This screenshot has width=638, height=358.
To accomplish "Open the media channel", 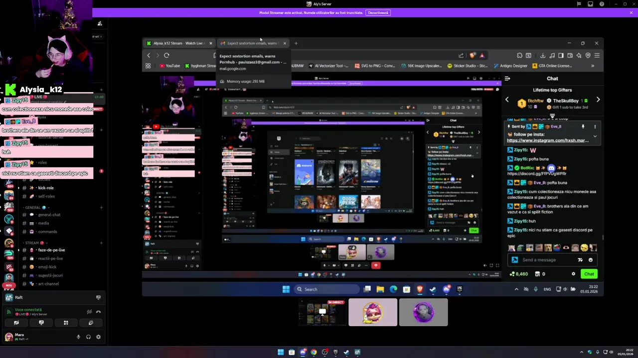I will (43, 223).
